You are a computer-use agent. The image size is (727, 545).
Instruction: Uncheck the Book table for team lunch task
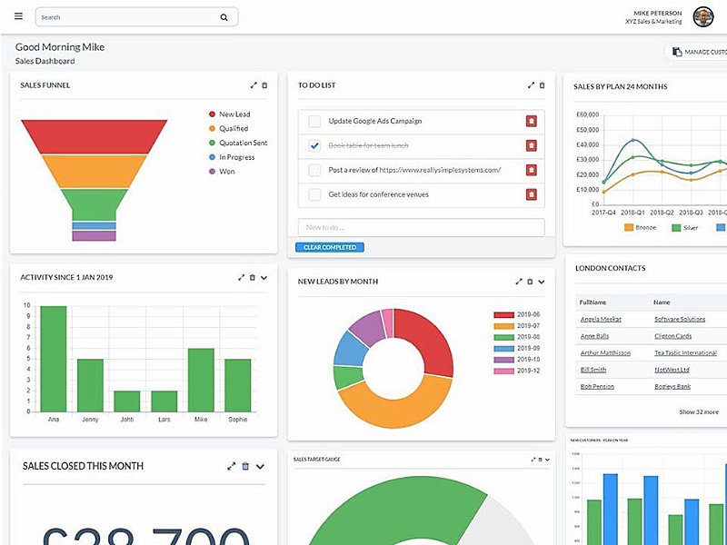point(314,145)
